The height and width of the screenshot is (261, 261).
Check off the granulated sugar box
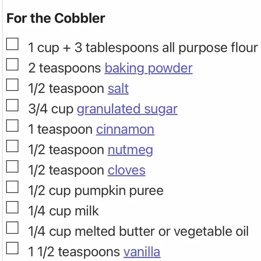pyautogui.click(x=12, y=105)
